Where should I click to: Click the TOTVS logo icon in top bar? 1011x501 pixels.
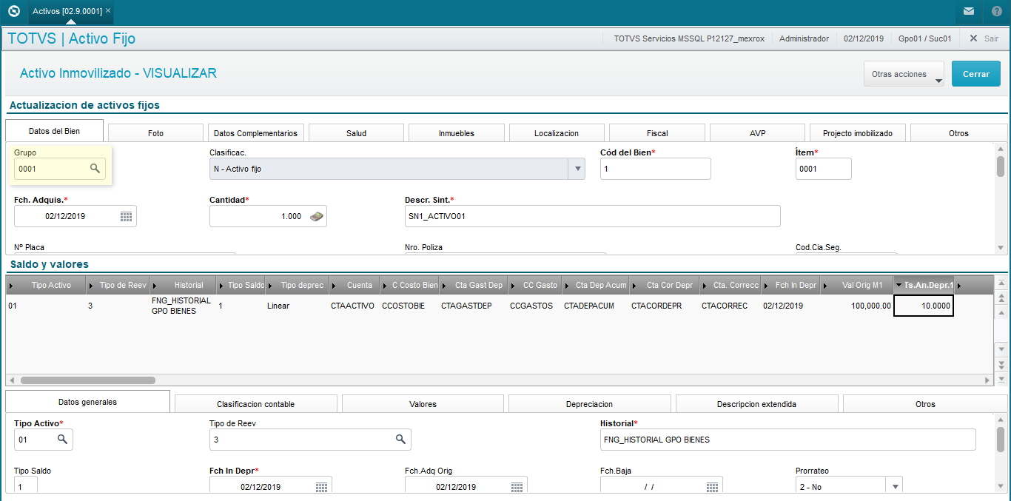13,11
